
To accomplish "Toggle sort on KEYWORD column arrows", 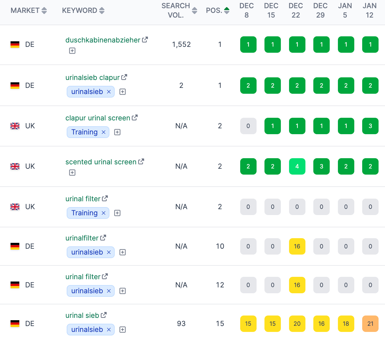I will [x=102, y=10].
